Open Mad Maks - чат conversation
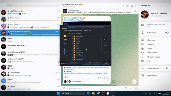Viewport: 171px width, 96px height. tap(30, 12)
